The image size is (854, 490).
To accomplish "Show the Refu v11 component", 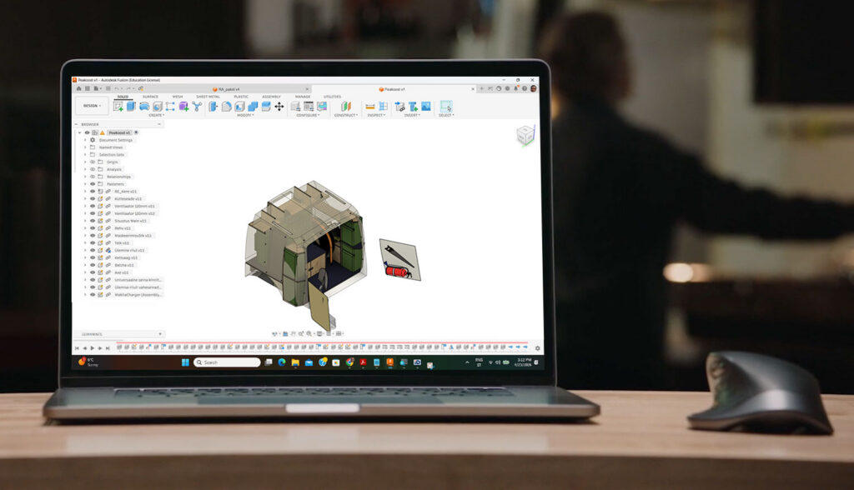I will point(91,226).
